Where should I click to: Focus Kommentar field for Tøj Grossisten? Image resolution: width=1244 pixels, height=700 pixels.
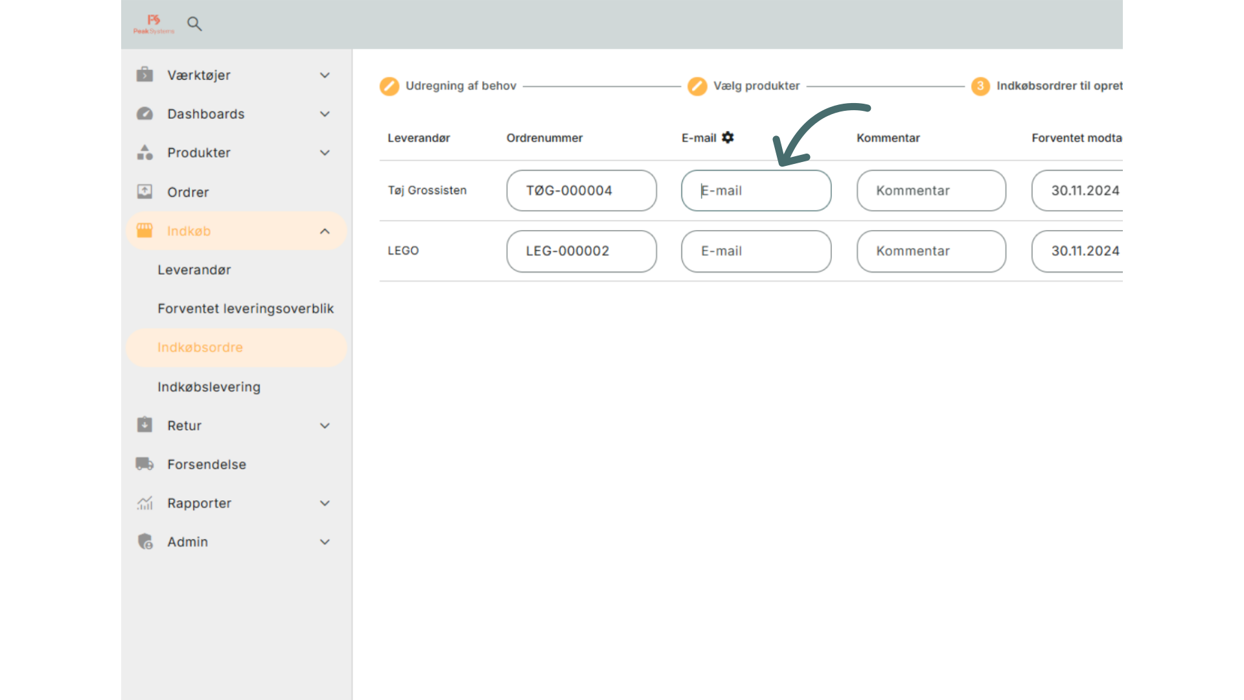[x=931, y=191]
